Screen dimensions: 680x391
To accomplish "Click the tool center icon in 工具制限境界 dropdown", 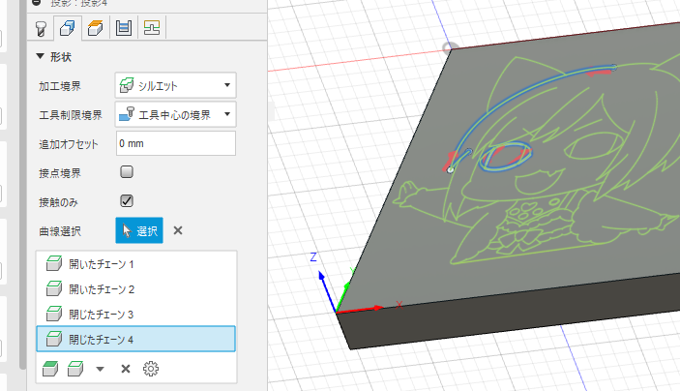I will tap(127, 114).
